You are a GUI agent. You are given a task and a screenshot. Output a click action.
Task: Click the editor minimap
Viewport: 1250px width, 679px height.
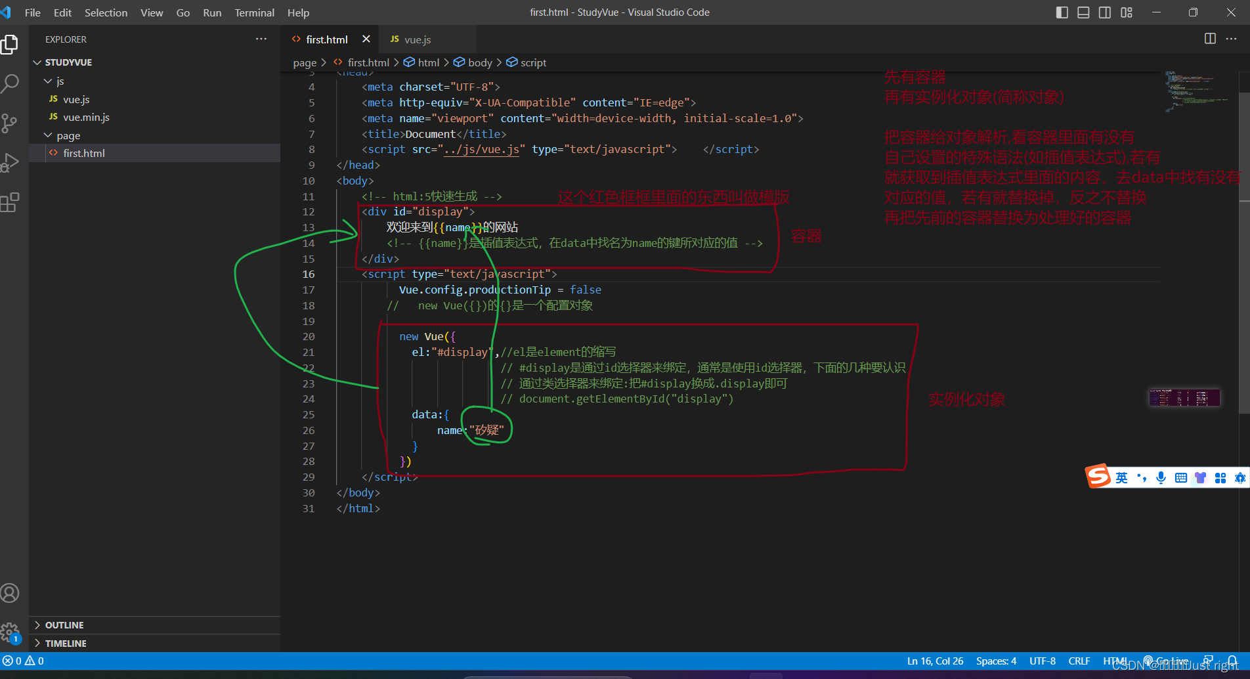coord(1197,92)
